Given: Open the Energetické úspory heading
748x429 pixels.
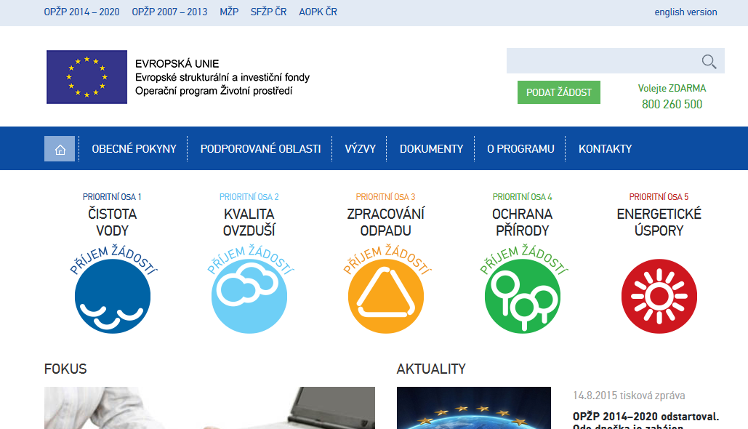Looking at the screenshot, I should click(659, 222).
